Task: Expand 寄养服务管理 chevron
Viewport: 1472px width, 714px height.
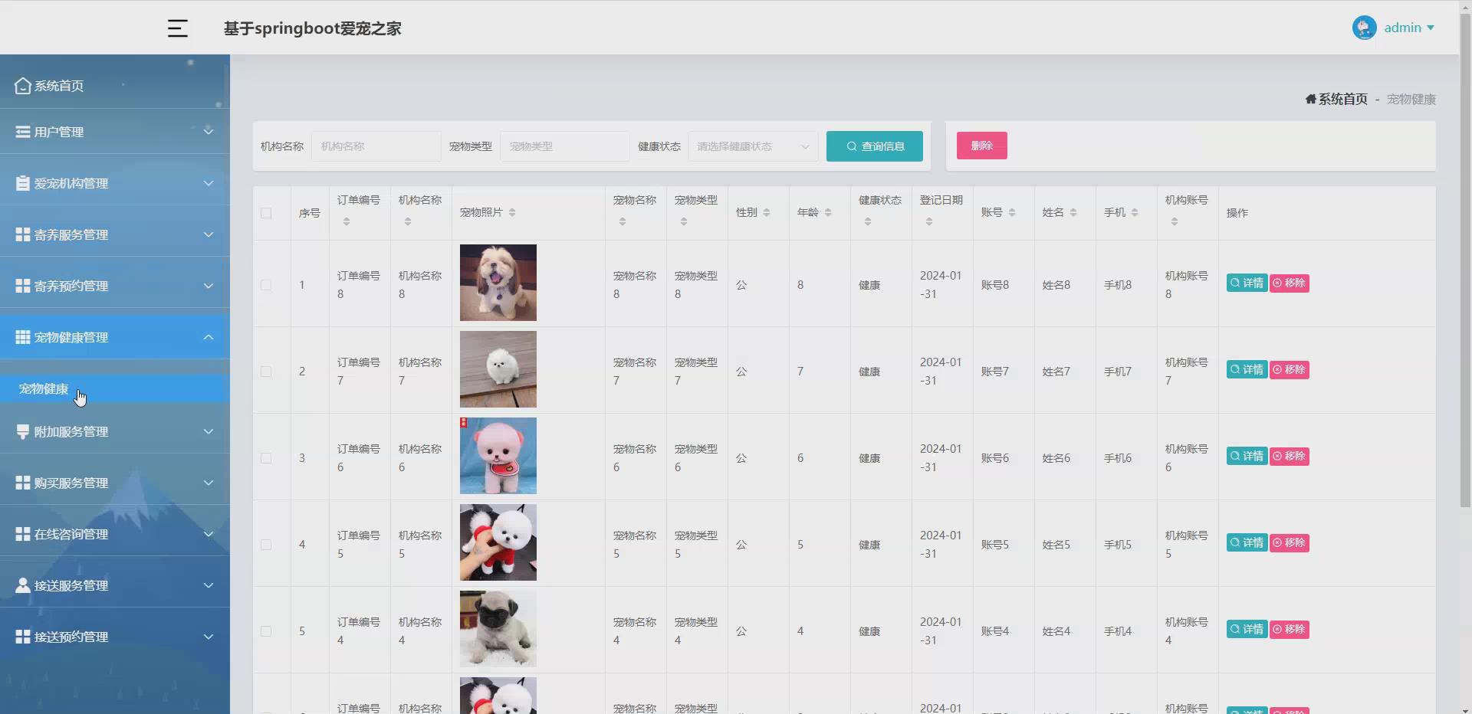Action: [209, 234]
